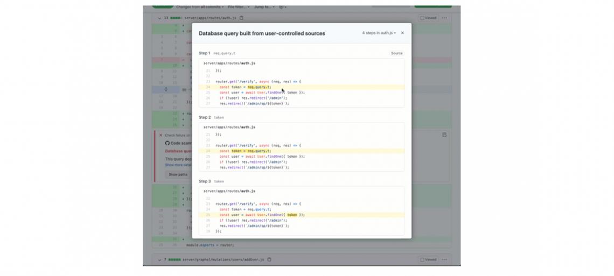Close the code scanning paths dialog
Viewport: 614px width, 276px height.
(x=402, y=33)
